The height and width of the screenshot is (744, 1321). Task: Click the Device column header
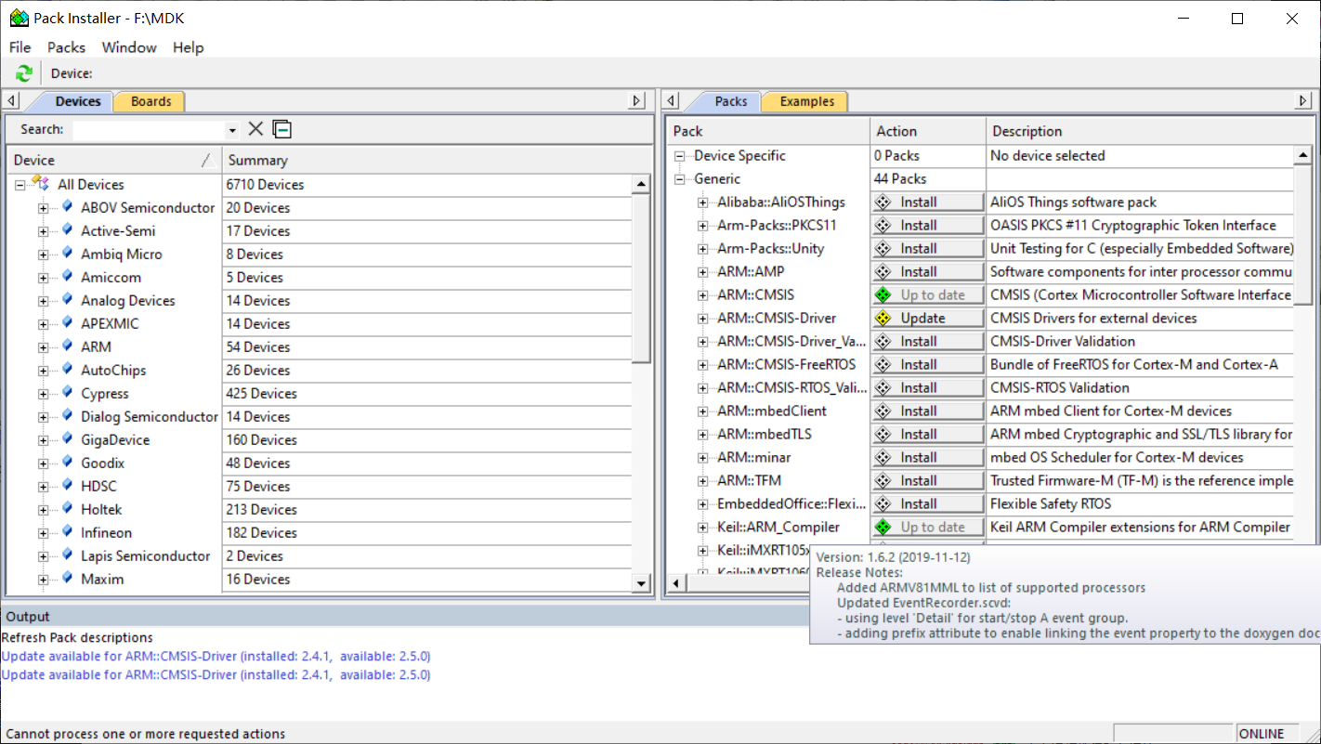click(114, 160)
